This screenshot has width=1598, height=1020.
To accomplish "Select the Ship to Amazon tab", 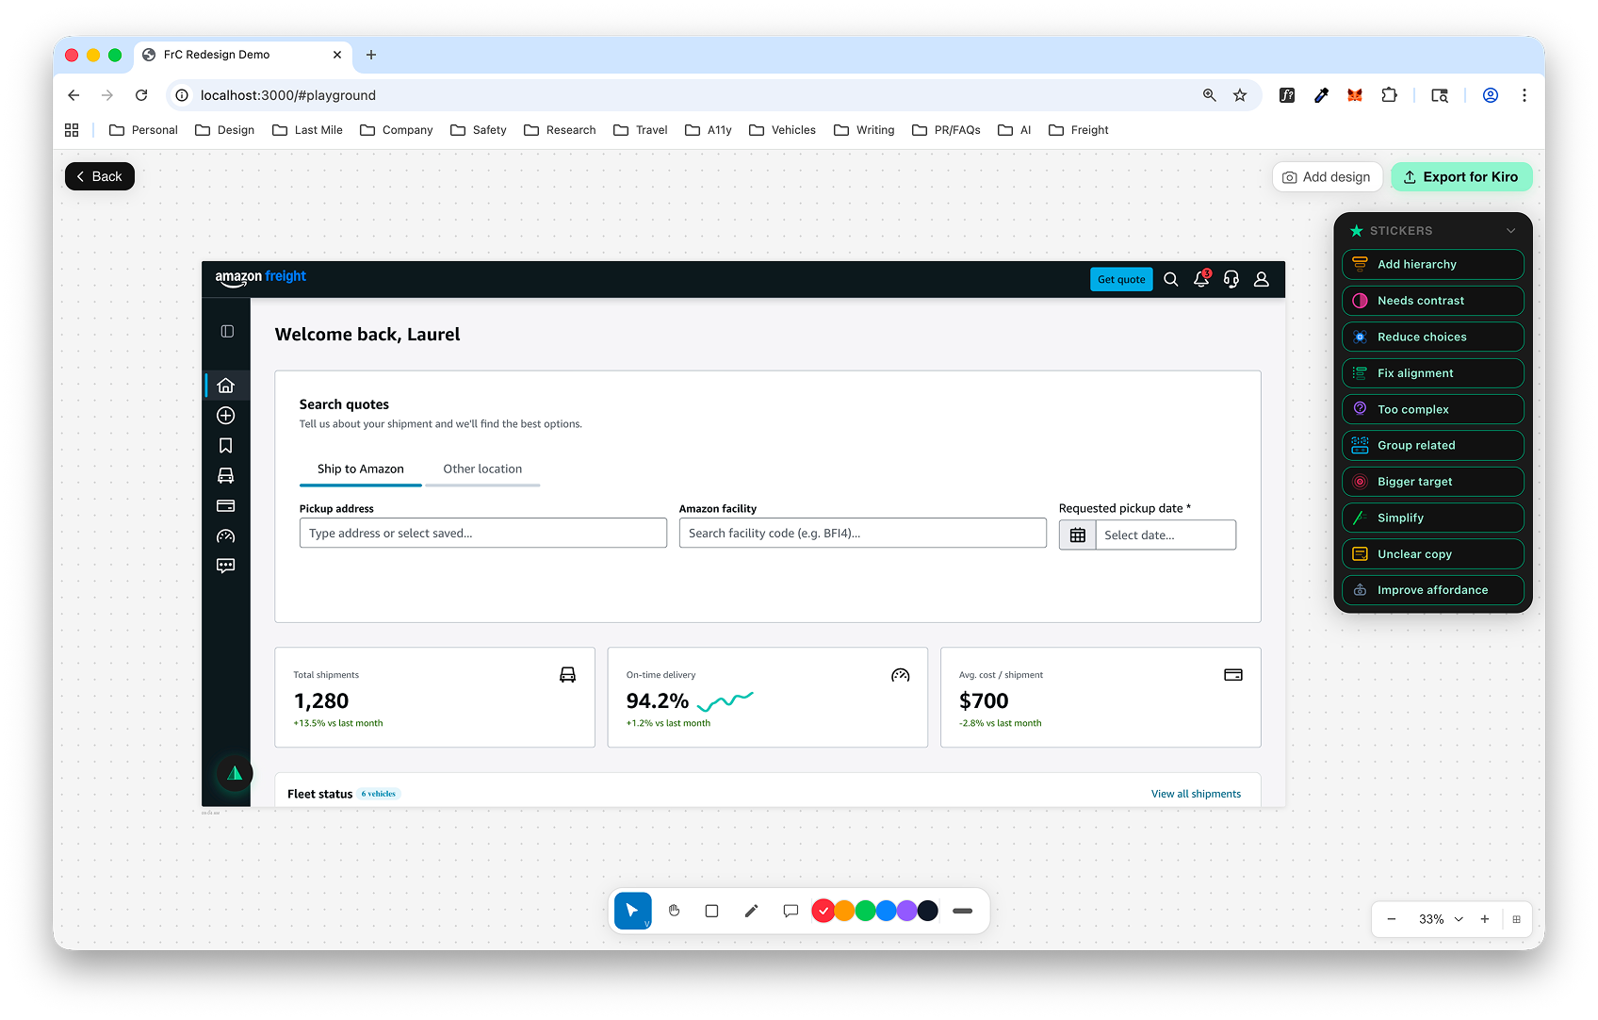I will coord(360,469).
